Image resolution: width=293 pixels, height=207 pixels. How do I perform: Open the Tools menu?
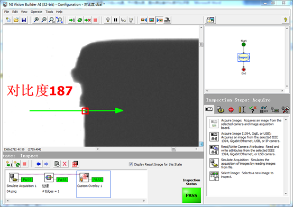(49, 12)
